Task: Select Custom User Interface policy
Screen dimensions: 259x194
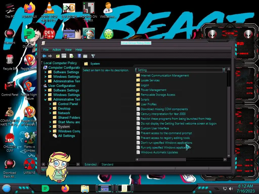Action: [x=155, y=128]
